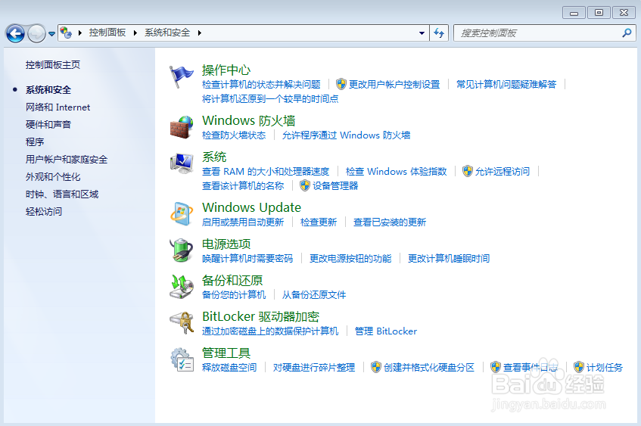
Task: Click 查看 RAM 的大小和处理器速度 link
Action: [x=266, y=171]
